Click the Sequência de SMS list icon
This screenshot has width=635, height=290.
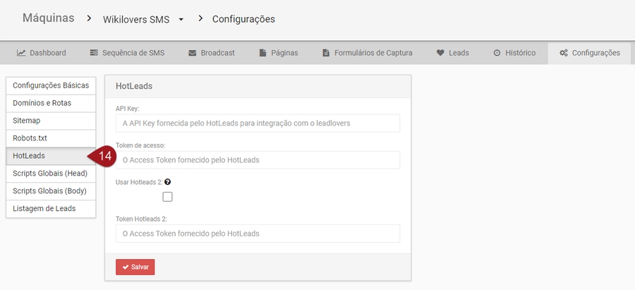(x=94, y=53)
